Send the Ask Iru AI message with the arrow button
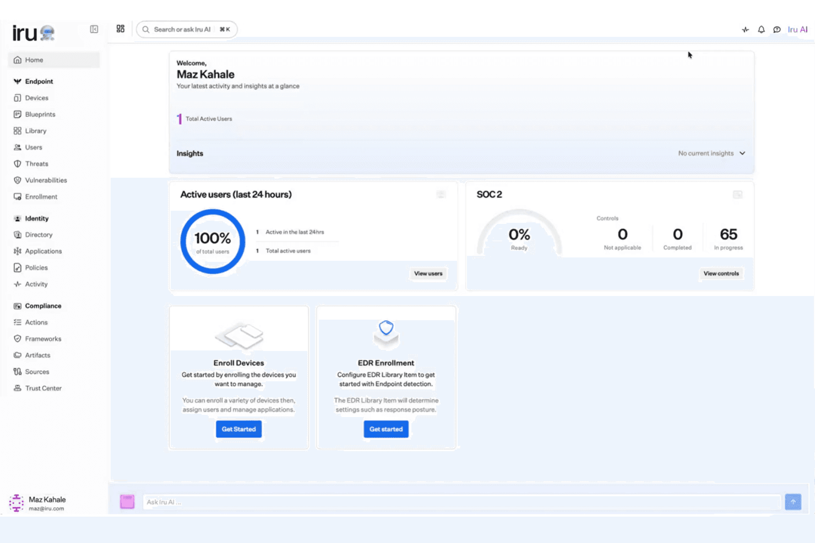 793,502
